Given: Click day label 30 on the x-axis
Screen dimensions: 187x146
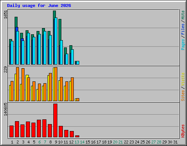Looking at the screenshot, I should point(170,142).
